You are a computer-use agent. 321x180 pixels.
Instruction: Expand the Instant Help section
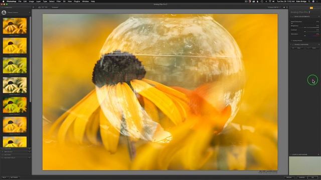tap(16, 157)
